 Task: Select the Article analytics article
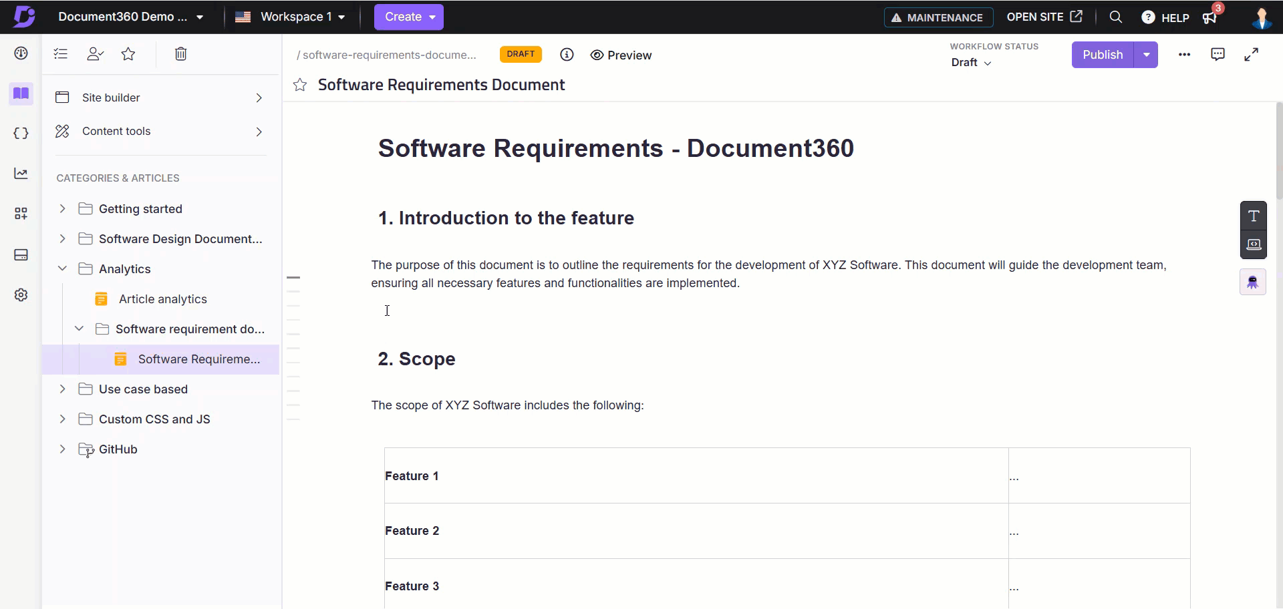pyautogui.click(x=162, y=299)
